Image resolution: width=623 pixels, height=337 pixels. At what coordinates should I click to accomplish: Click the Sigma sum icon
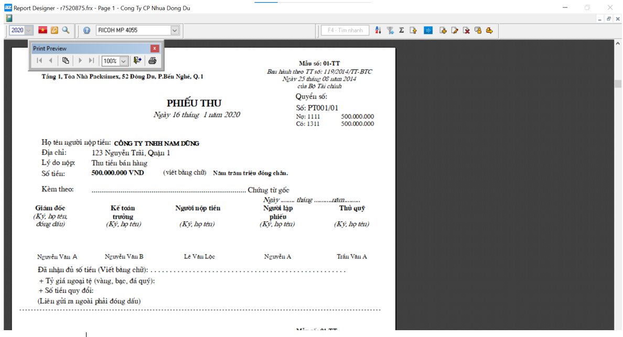point(401,30)
